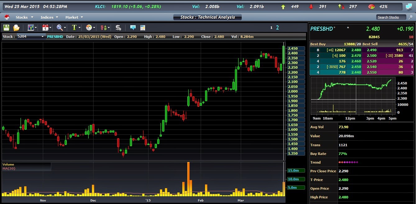Click the Prv Close Price 2.290 value

pos(343,171)
